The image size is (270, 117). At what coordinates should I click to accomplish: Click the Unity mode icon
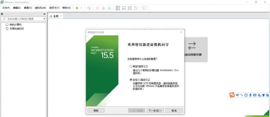(x=136, y=8)
